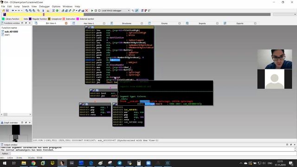Open the Jump menu
The width and height of the screenshot is (297, 167).
[x=17, y=6]
